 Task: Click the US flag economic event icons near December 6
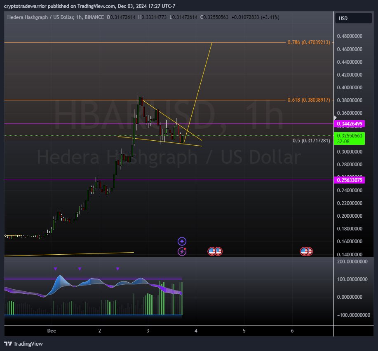[306, 251]
